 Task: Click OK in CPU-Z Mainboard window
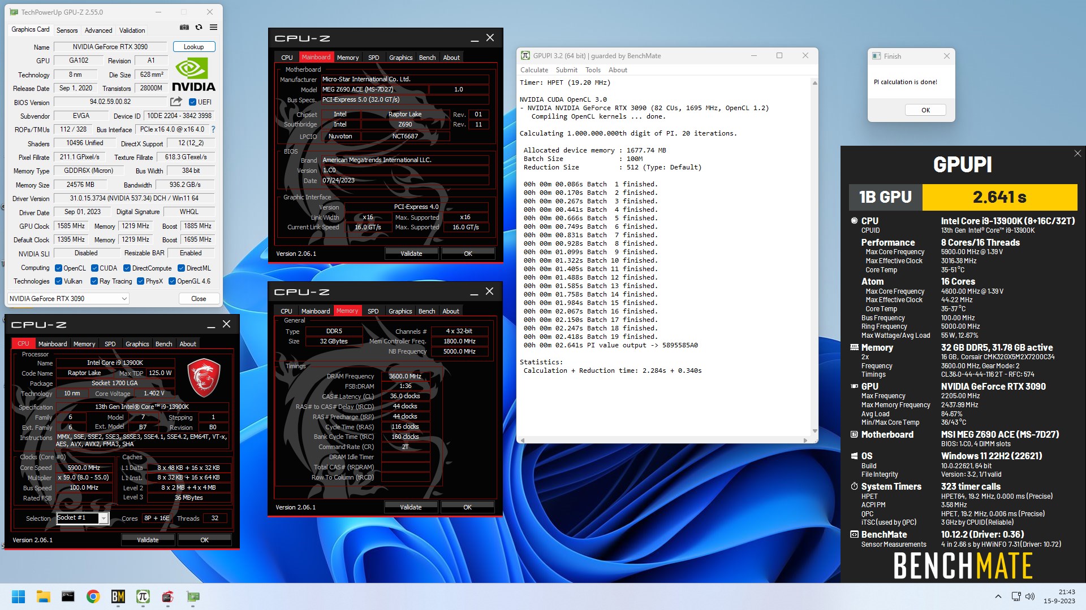[x=468, y=254]
